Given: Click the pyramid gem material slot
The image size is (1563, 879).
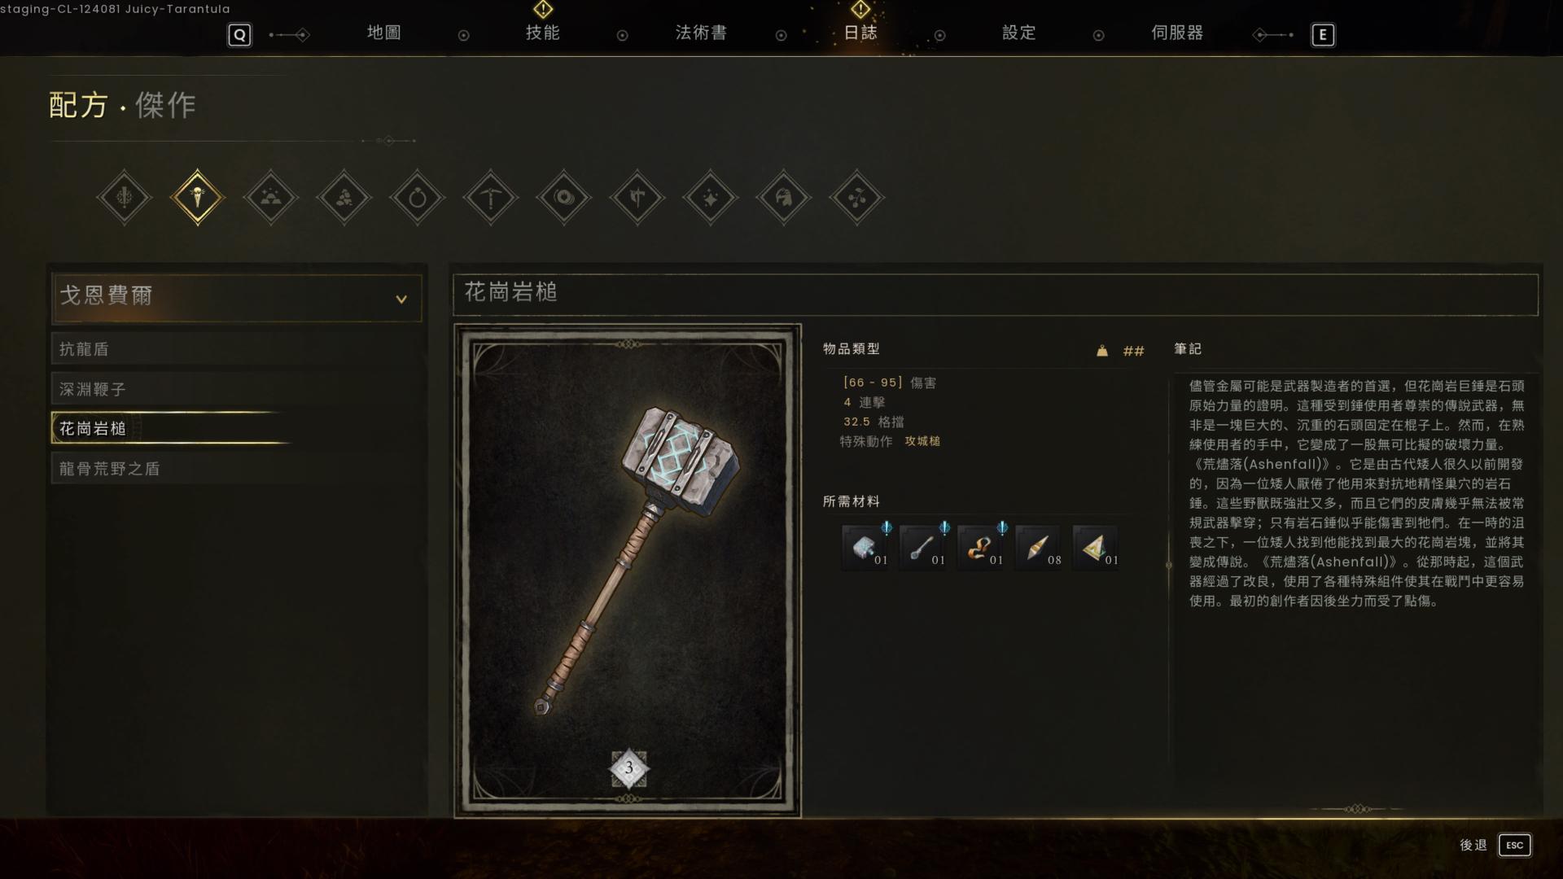Looking at the screenshot, I should click(x=1097, y=547).
